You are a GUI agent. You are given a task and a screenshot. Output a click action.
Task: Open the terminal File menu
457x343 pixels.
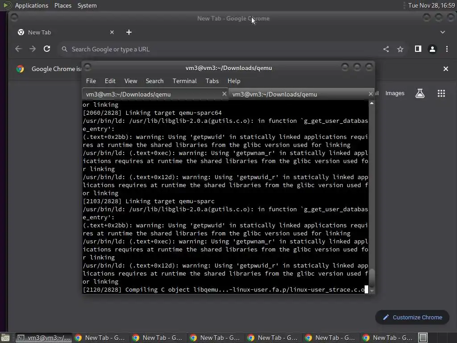point(91,81)
